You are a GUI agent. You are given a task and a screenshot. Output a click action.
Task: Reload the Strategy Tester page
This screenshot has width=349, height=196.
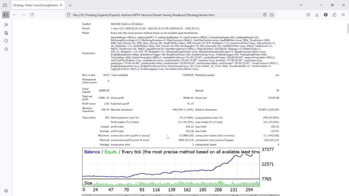pos(32,15)
